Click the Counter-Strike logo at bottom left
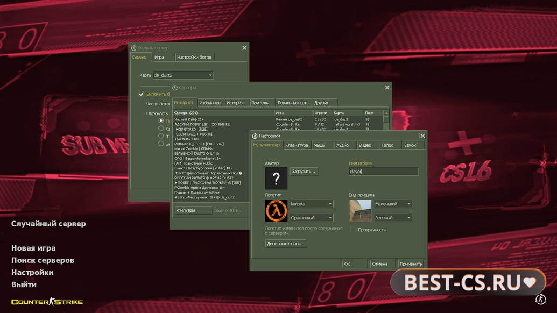 pos(47,302)
